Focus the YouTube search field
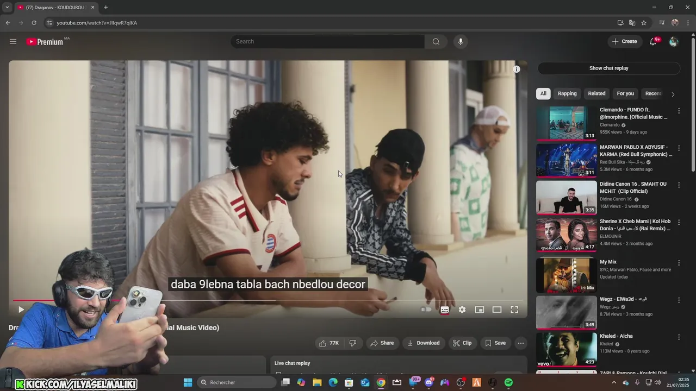The image size is (696, 391). pyautogui.click(x=327, y=42)
